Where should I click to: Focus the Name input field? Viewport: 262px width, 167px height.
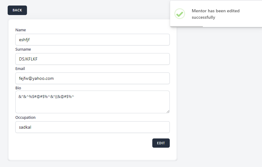click(92, 40)
